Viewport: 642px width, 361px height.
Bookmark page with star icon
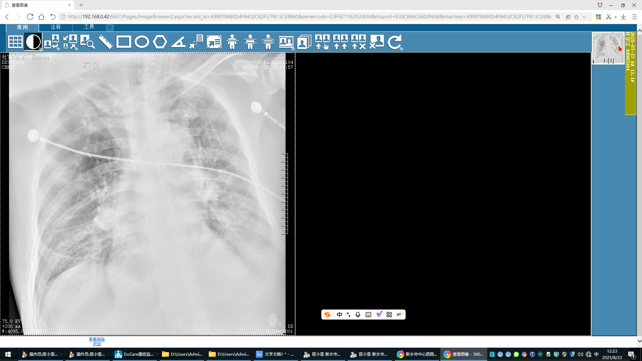click(x=576, y=17)
